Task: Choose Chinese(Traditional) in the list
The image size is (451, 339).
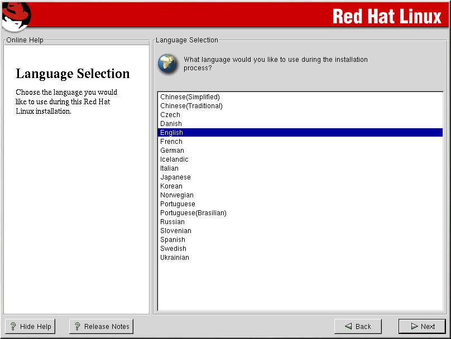Action: tap(191, 106)
